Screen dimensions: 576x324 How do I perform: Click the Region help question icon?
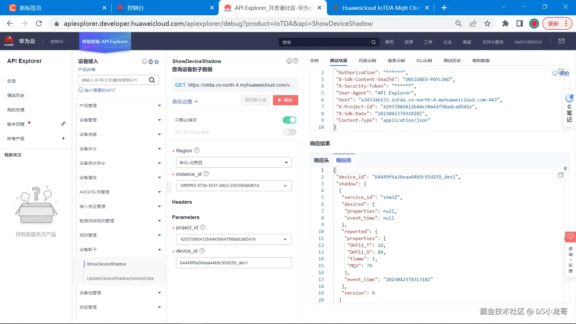[197, 150]
